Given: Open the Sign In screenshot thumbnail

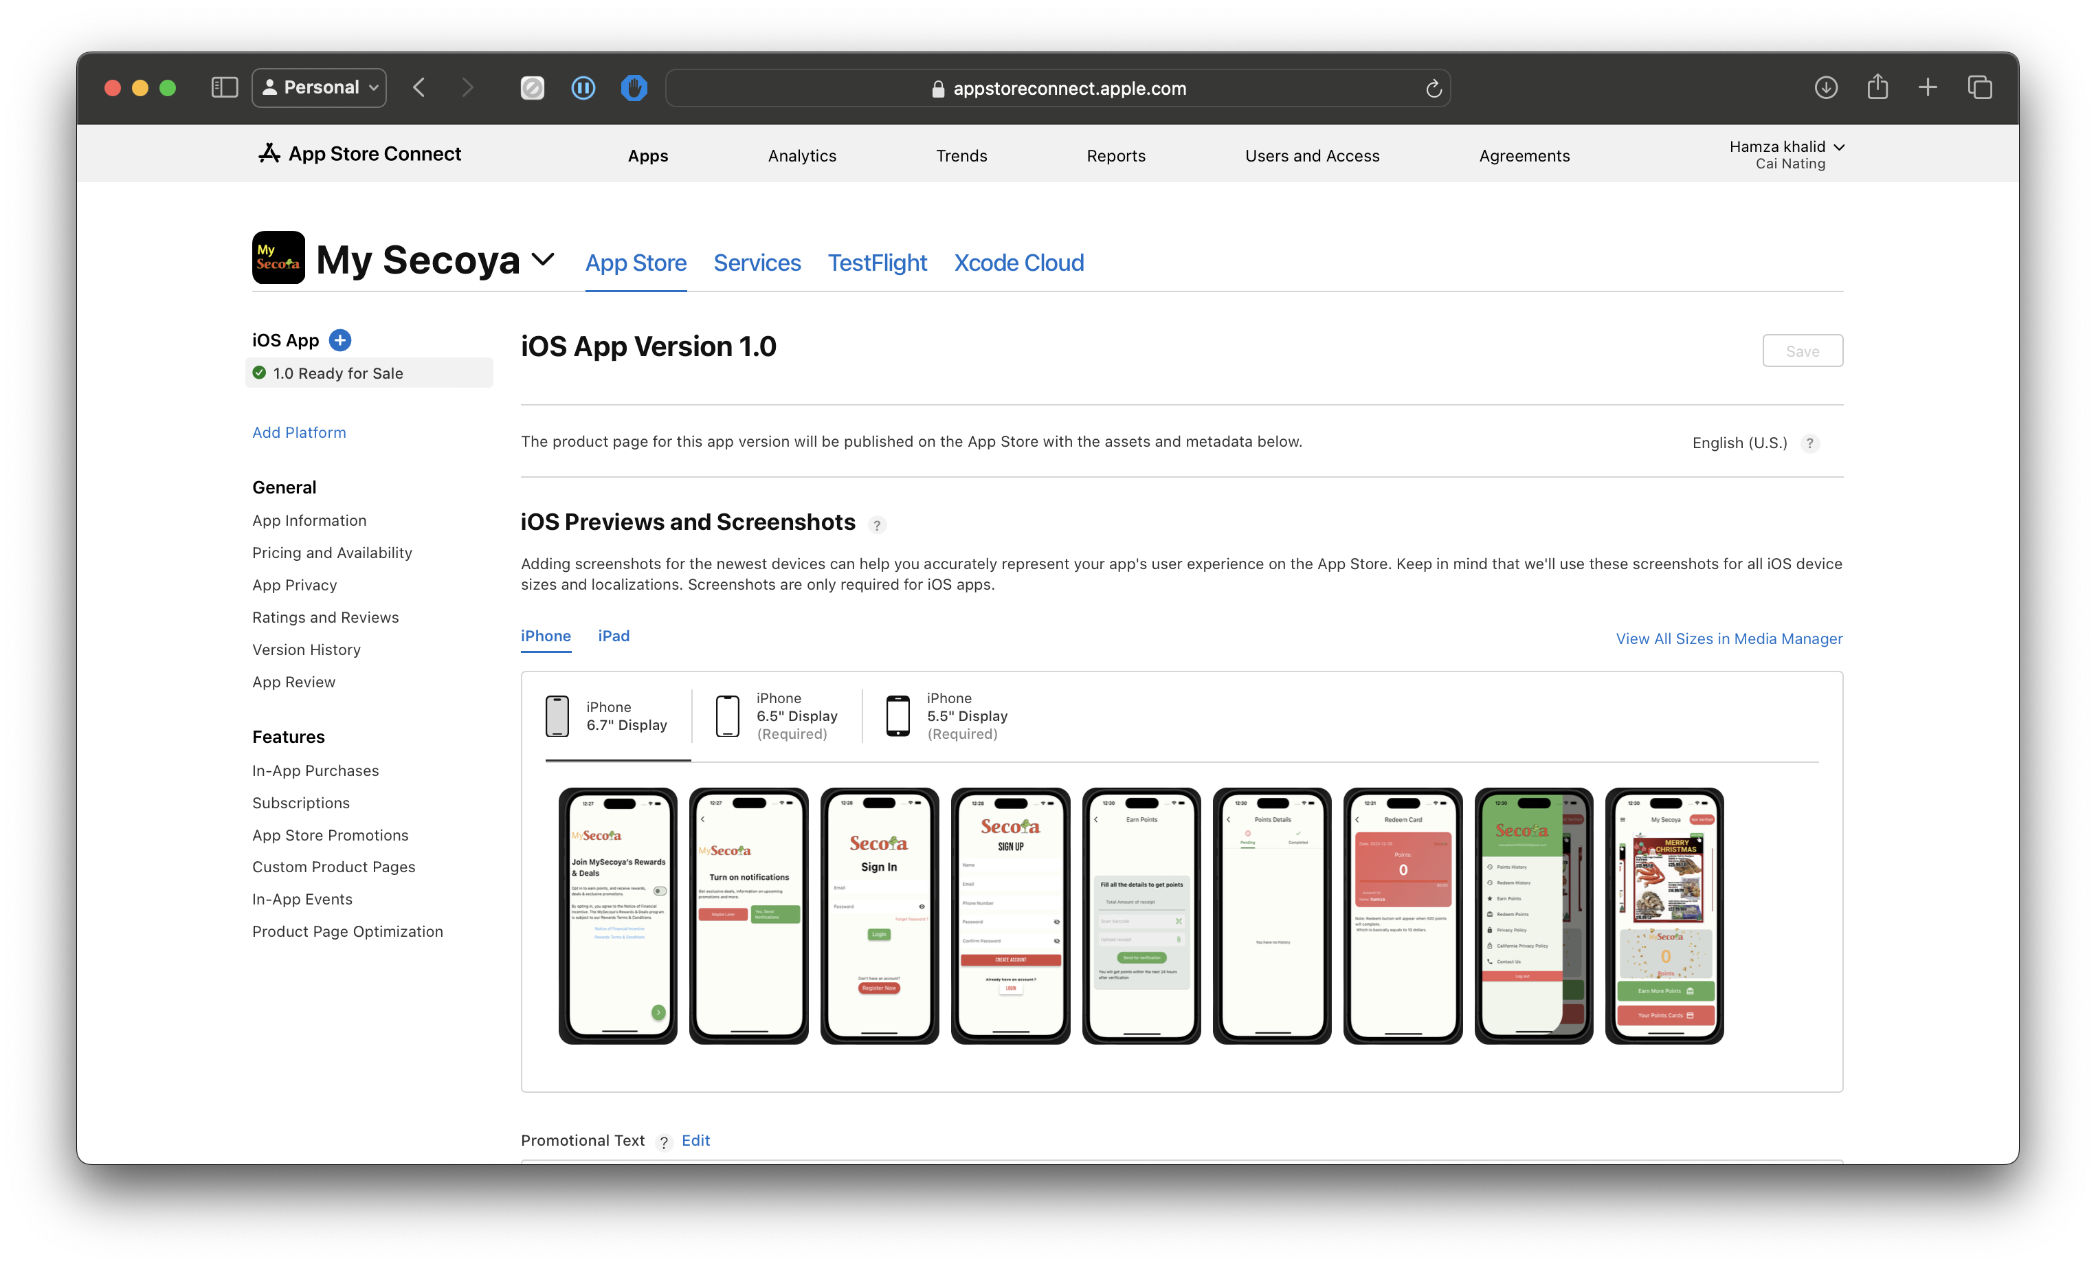Looking at the screenshot, I should pyautogui.click(x=880, y=915).
